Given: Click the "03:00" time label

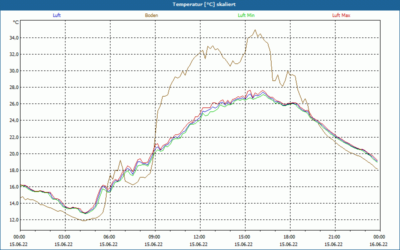Looking at the screenshot, I should (x=65, y=237).
